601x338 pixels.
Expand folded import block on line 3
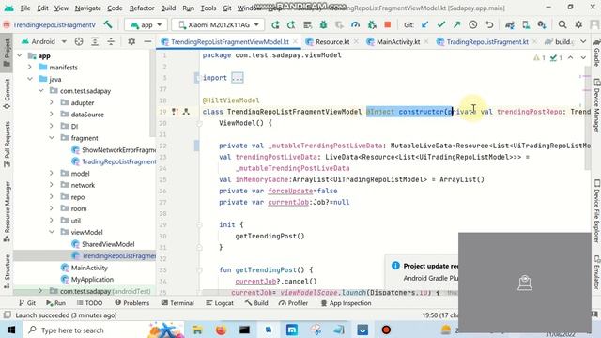(x=238, y=78)
